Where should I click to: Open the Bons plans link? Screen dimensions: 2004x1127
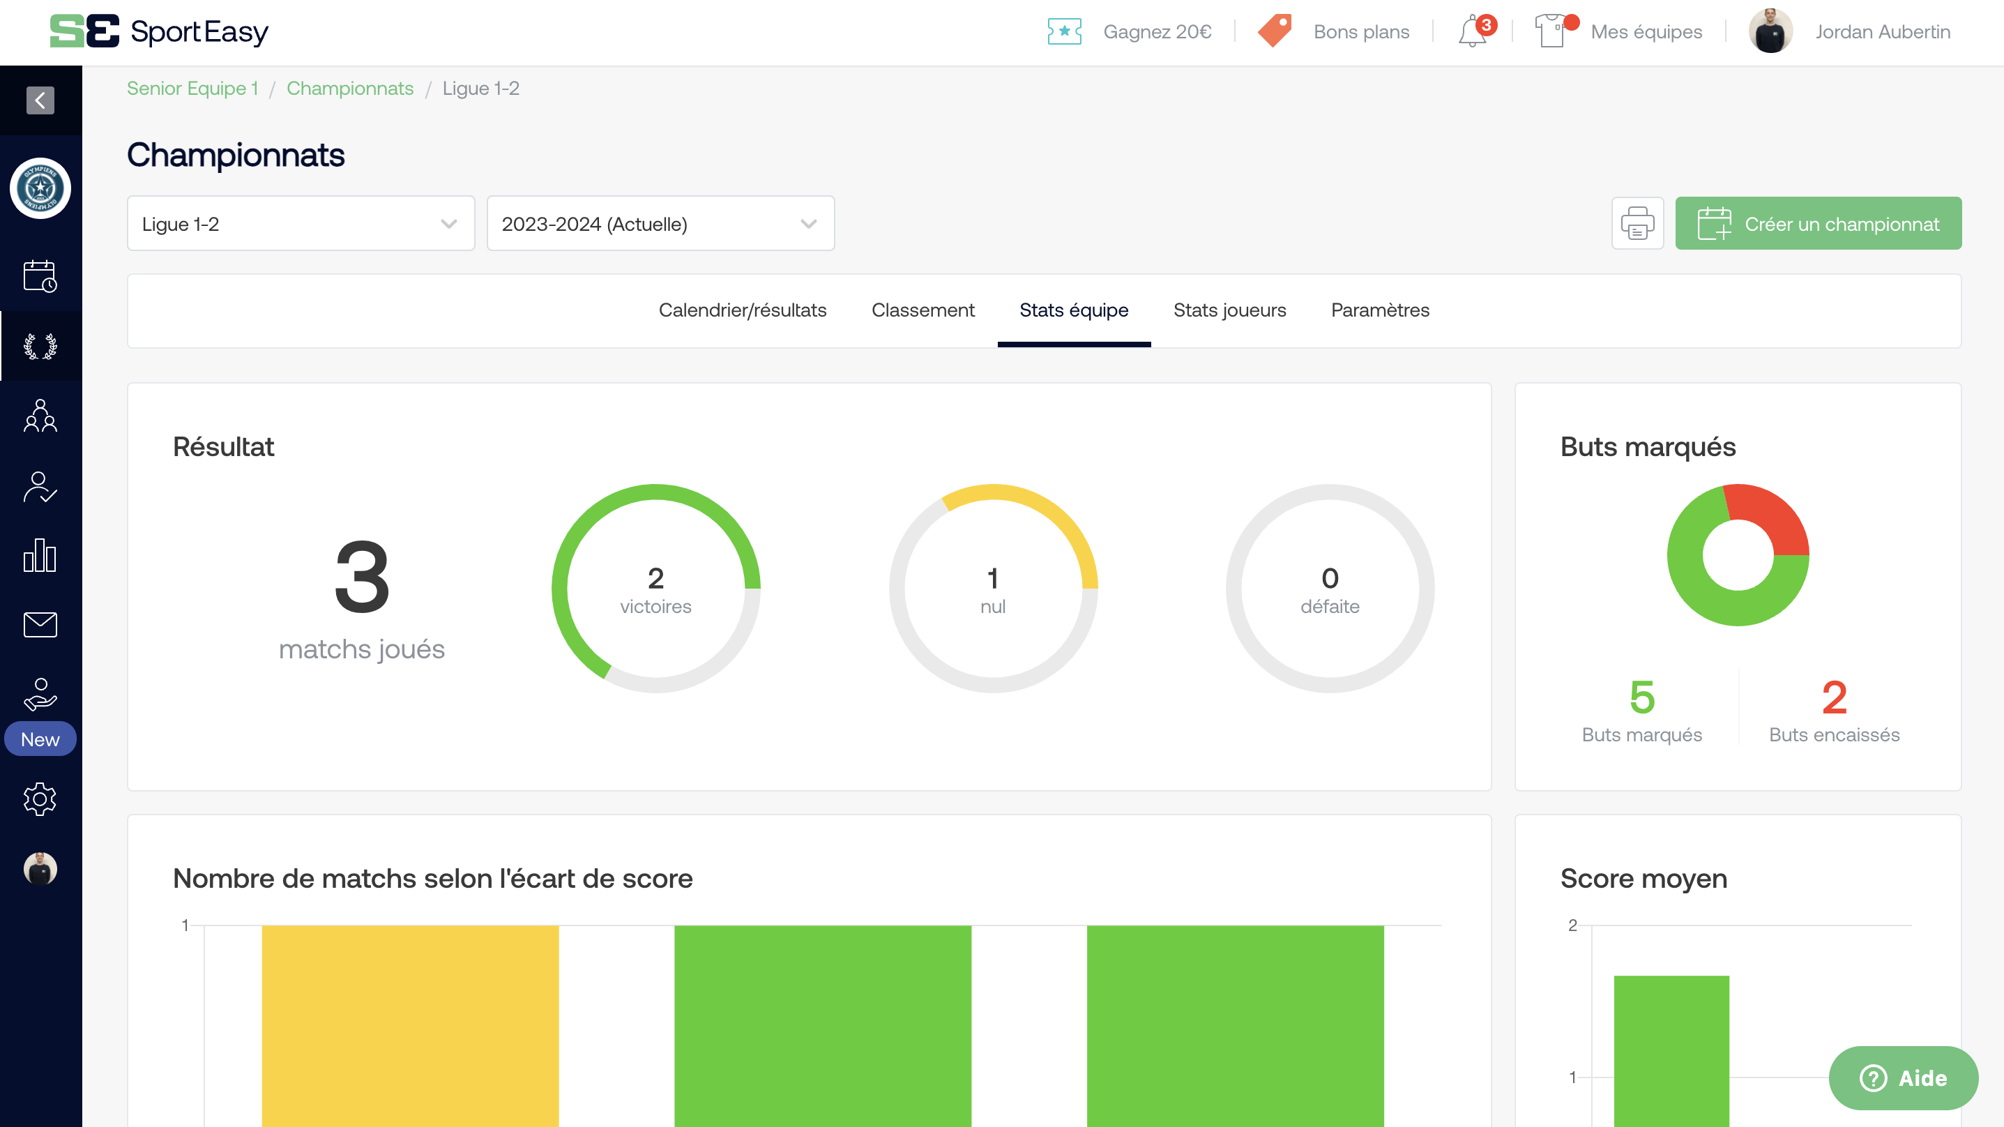pos(1361,32)
